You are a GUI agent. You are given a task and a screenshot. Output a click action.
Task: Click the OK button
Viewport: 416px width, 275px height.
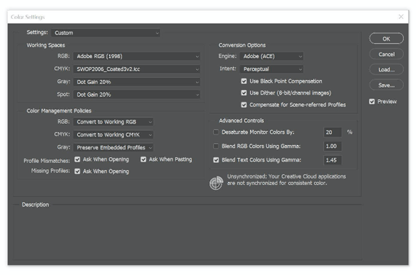point(386,39)
